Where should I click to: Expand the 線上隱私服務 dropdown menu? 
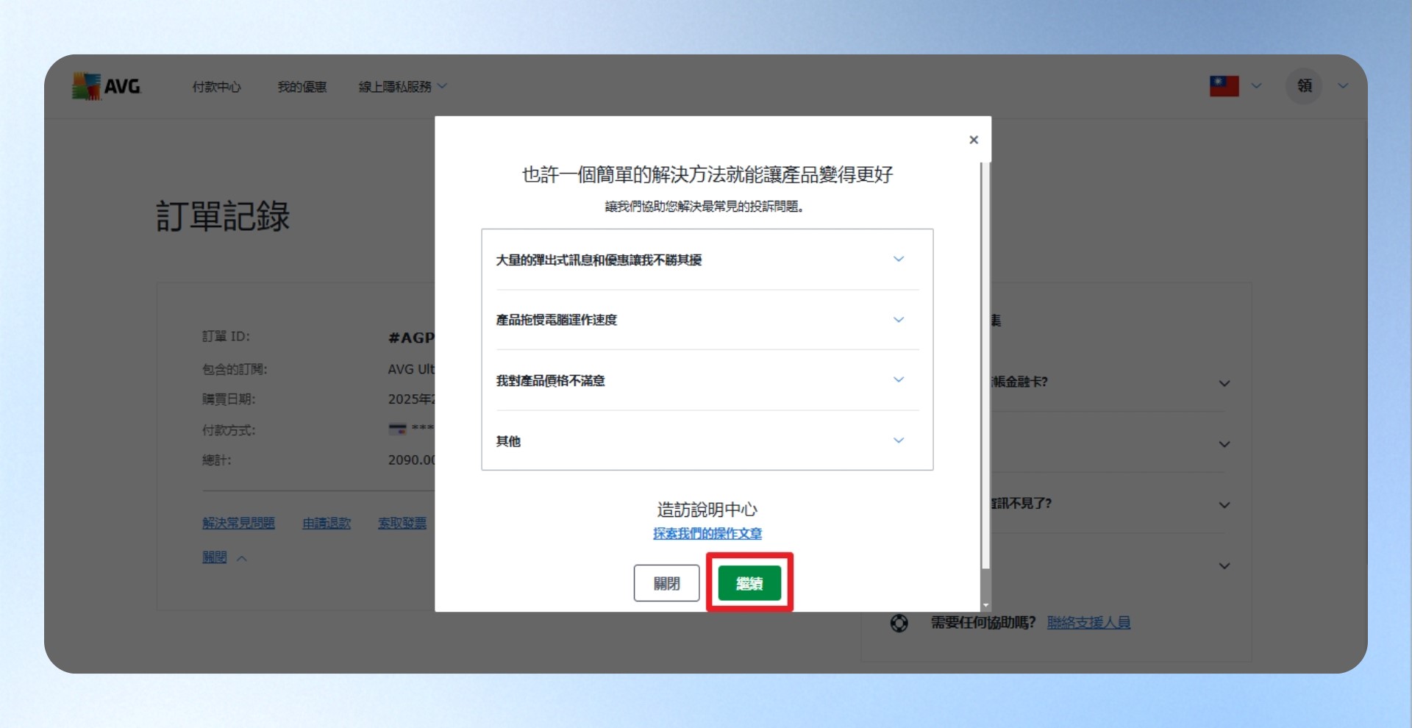[402, 87]
